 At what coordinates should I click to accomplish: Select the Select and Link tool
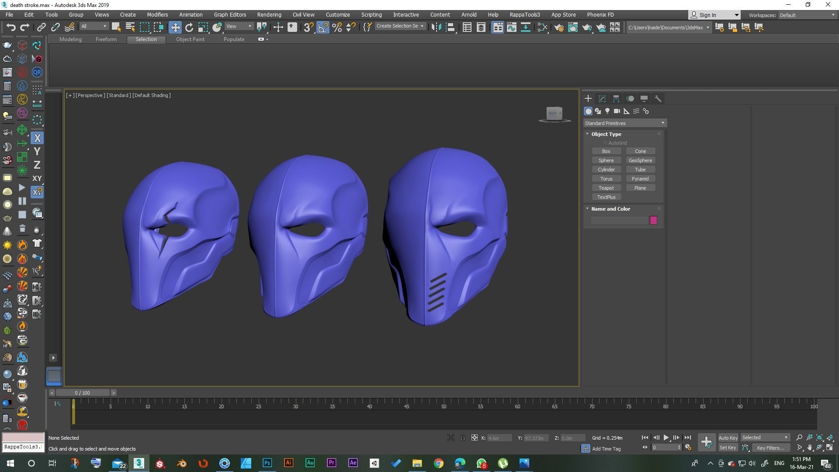coord(41,27)
